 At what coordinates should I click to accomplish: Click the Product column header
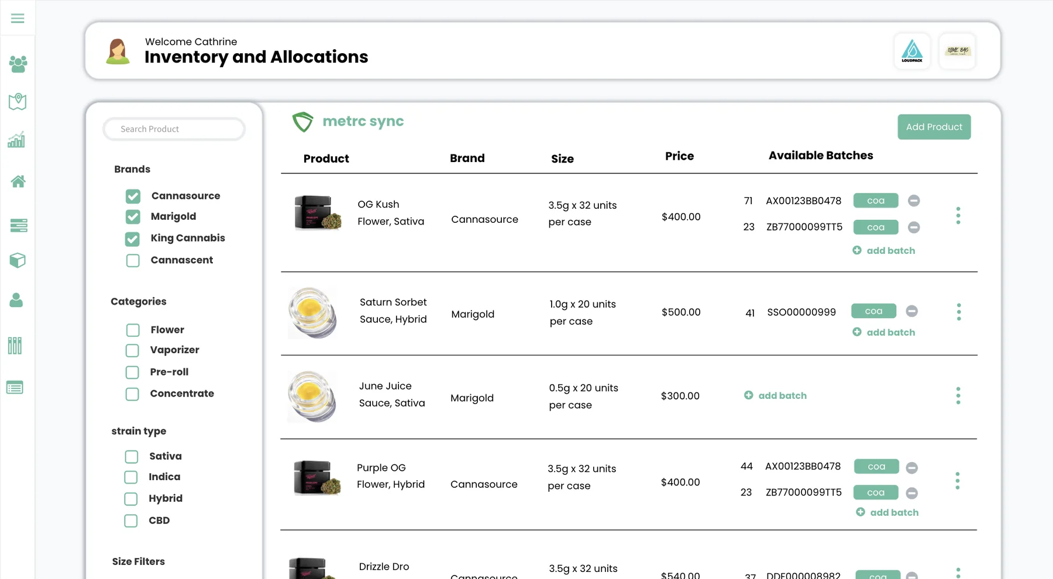(326, 159)
